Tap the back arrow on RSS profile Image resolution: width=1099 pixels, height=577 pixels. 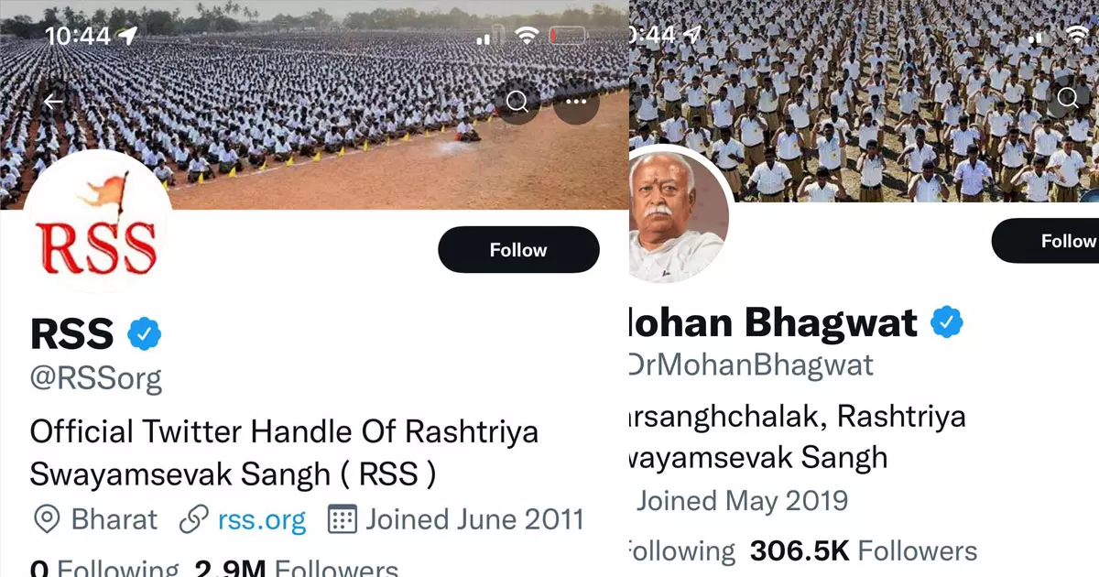click(x=53, y=102)
